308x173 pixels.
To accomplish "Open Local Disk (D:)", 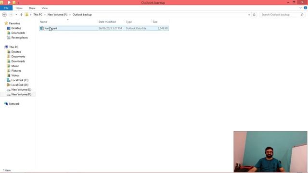I will [x=20, y=85].
